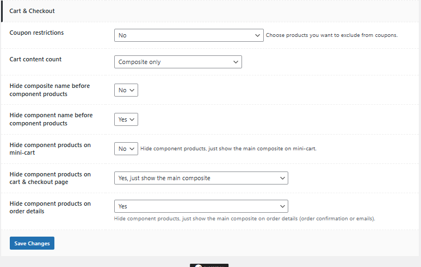Viewport: 421px width, 267px height.
Task: Click the Hide component products on order details label
Action: click(x=50, y=207)
